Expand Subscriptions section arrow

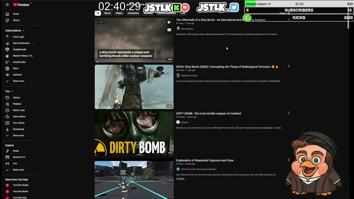(24, 30)
